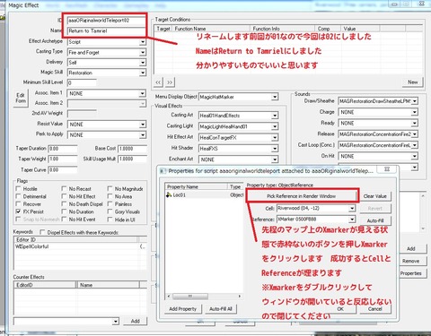Open the Menu Display Object dropdown

275,97
